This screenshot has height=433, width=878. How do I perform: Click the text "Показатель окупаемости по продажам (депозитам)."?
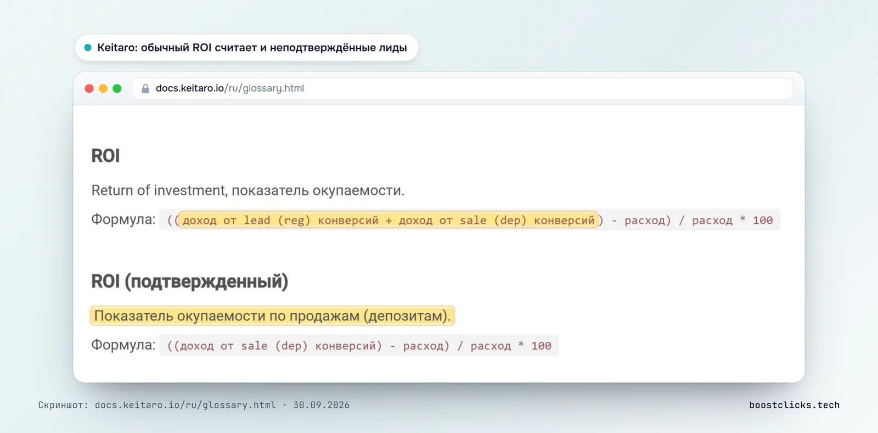click(272, 316)
